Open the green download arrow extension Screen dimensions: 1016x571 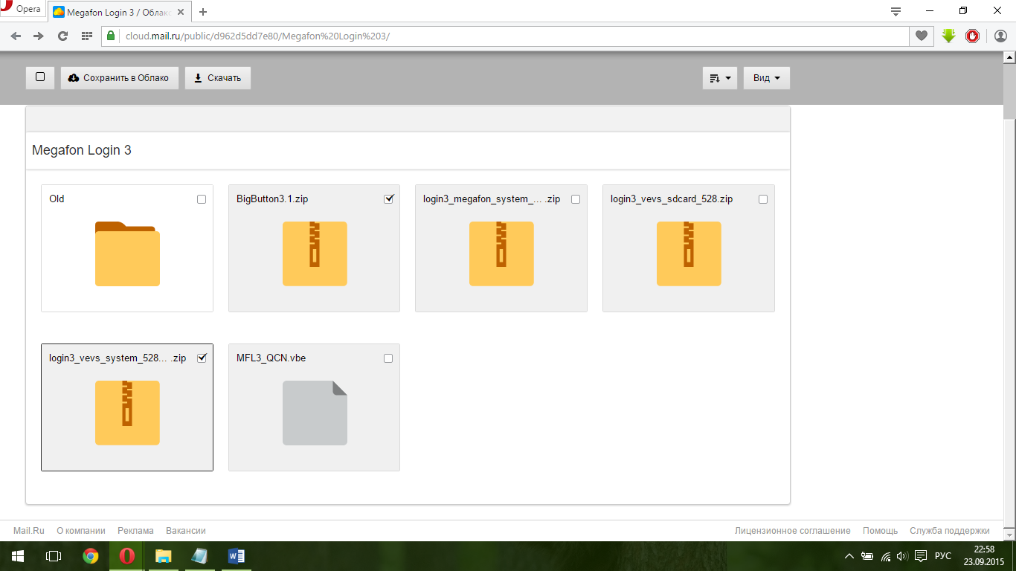point(948,36)
